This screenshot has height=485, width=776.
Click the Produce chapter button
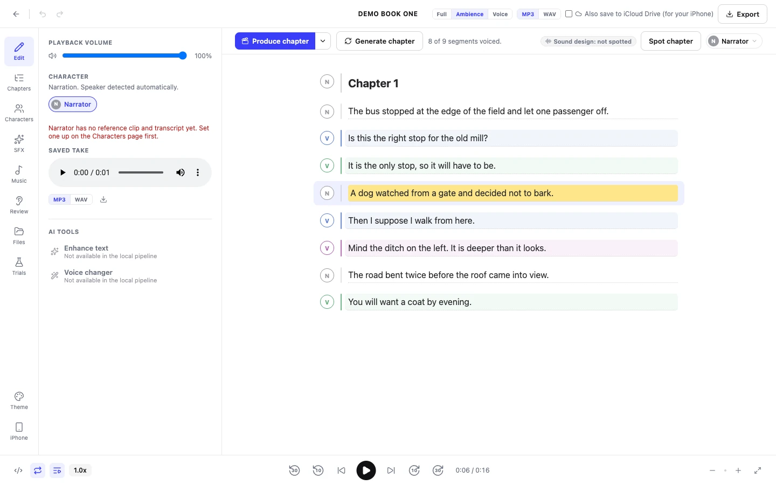[275, 41]
